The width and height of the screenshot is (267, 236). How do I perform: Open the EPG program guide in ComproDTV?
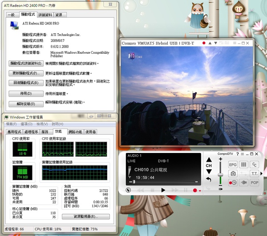point(233,164)
